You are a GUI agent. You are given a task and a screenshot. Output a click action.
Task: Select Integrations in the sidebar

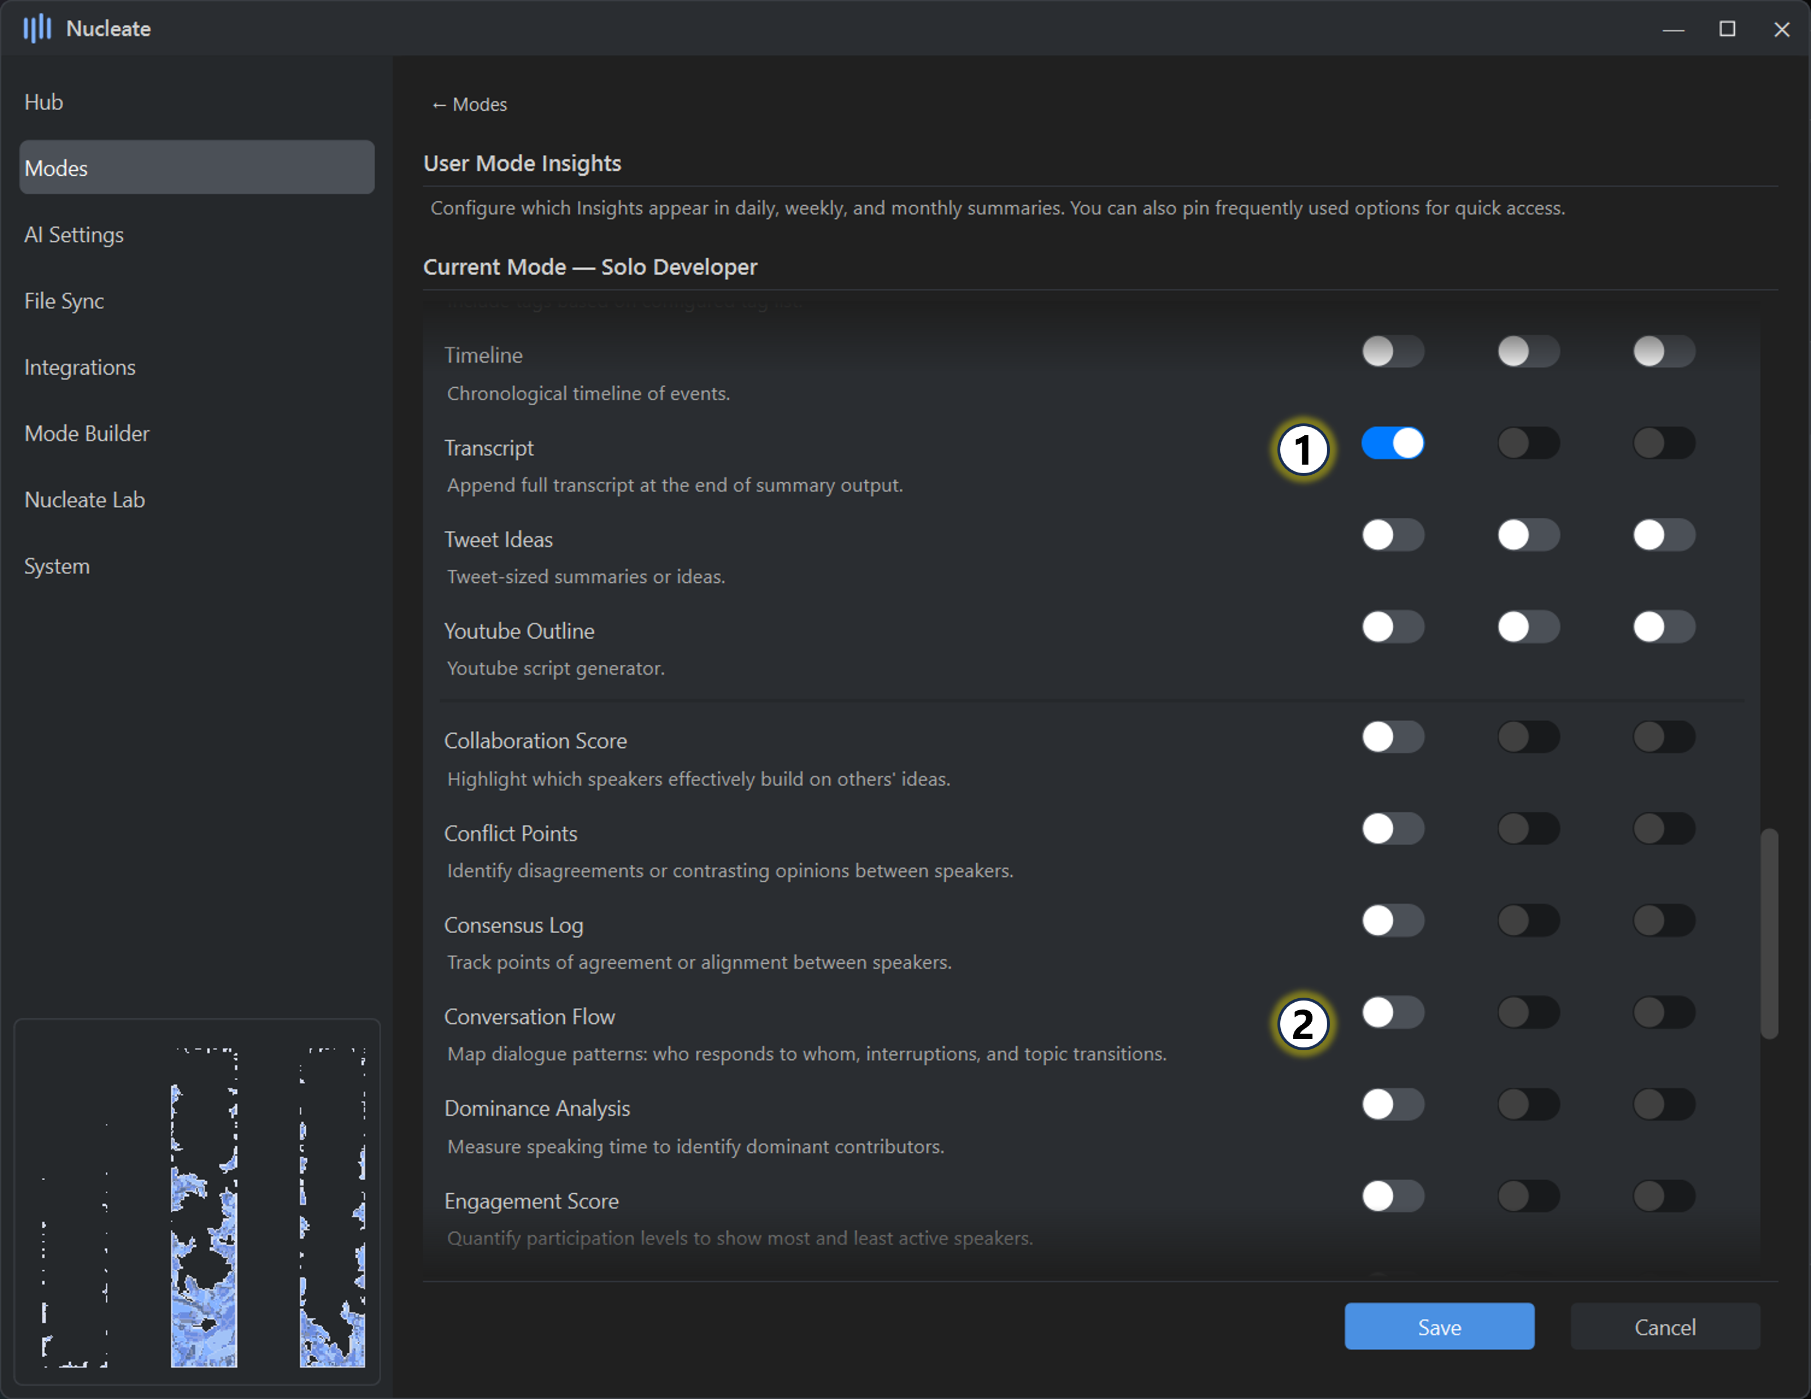pos(80,367)
